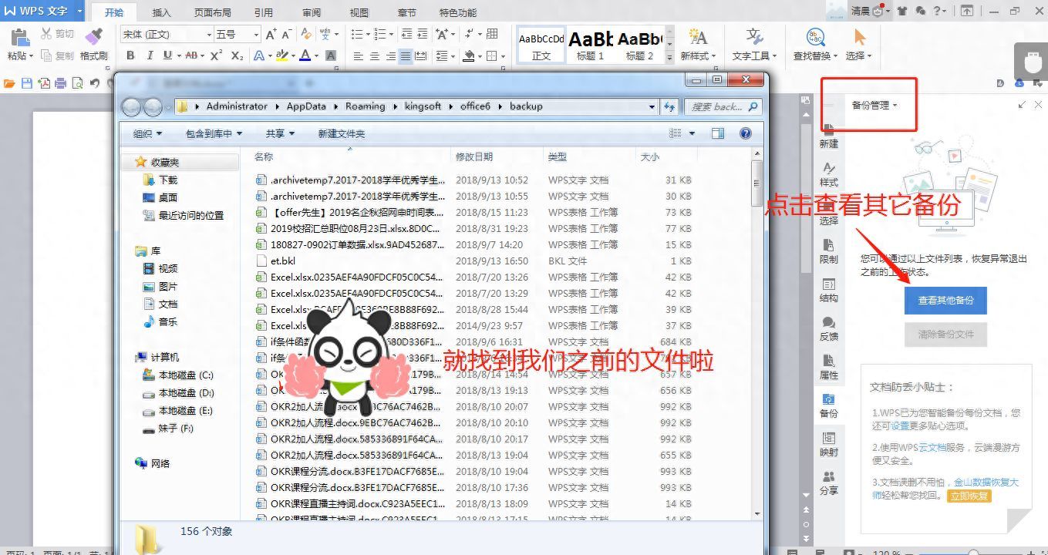Switch to the 特色功能 ribbon tab
Screen dimensions: 1048x555
[458, 12]
